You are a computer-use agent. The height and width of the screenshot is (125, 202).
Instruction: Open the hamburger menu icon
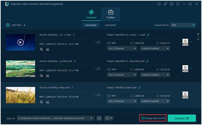pos(178,4)
